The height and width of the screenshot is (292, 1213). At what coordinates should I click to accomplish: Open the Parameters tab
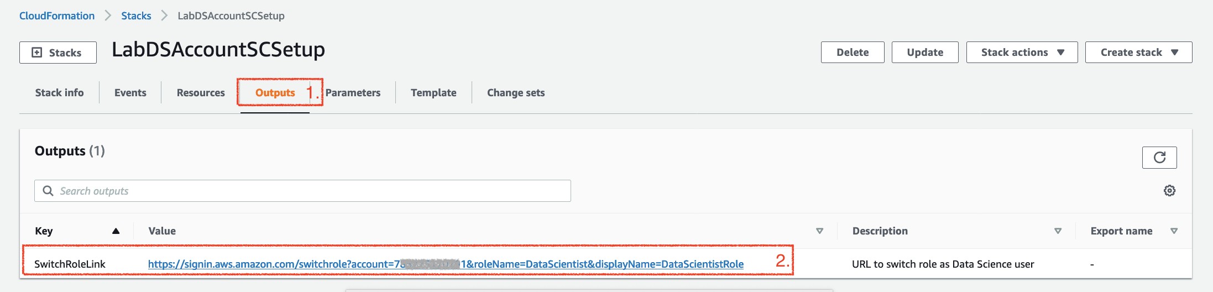[x=353, y=93]
